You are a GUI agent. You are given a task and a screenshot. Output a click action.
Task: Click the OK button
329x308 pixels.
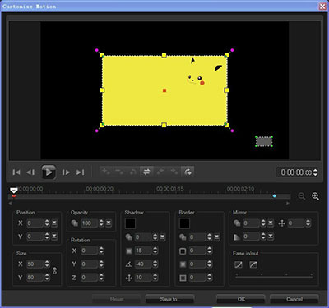pos(241,299)
